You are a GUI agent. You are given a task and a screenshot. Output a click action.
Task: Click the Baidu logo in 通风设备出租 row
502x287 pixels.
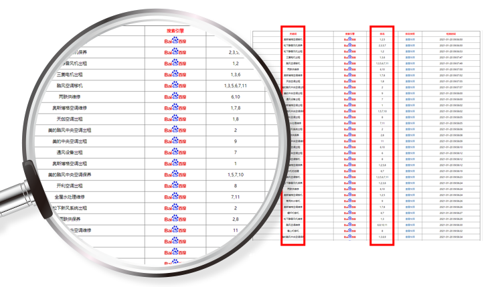click(175, 152)
